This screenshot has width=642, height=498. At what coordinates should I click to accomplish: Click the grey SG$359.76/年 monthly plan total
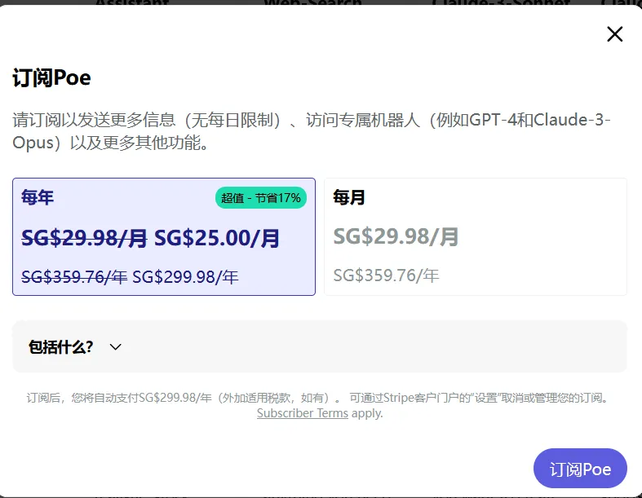tap(386, 275)
